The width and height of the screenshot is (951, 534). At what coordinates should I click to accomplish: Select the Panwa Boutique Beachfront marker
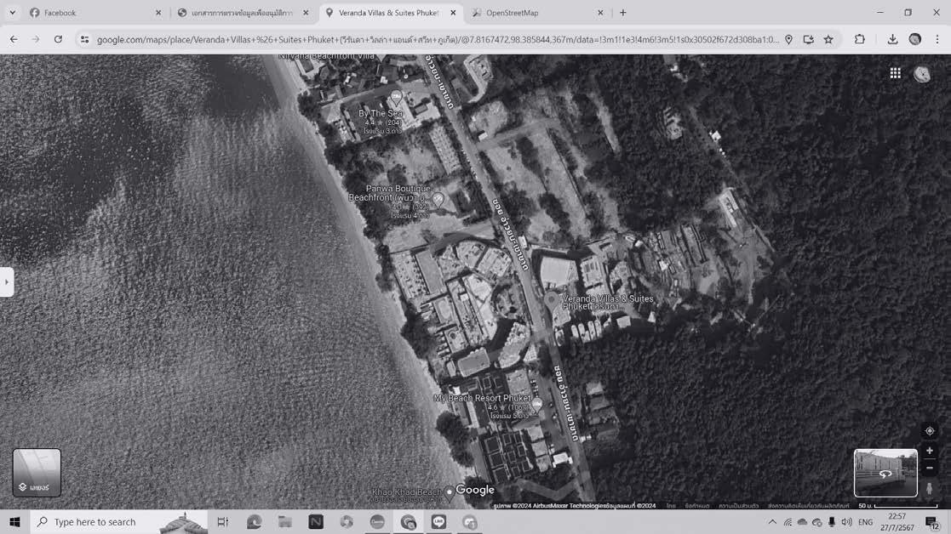coord(438,199)
